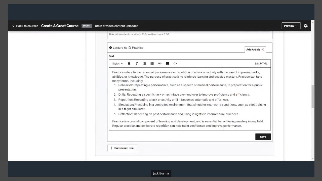
Task: Insert a hyperlink in the text
Action: click(x=160, y=64)
